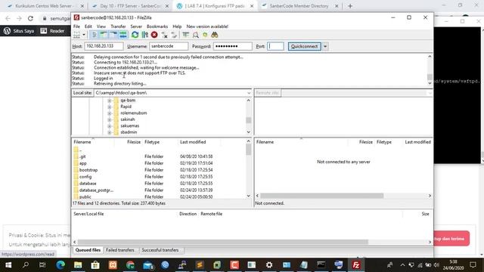Screen dimensions: 484x272
Task: Expand the sakinah folder tree node
Action: (109, 119)
